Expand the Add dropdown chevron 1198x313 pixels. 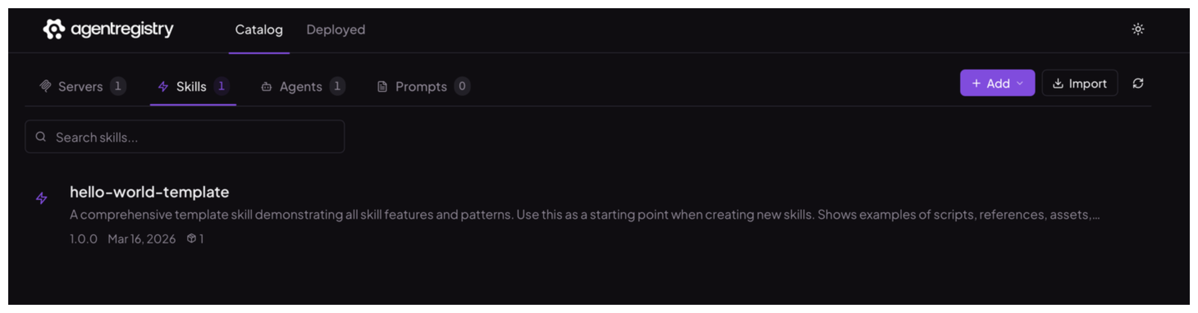click(x=1020, y=84)
